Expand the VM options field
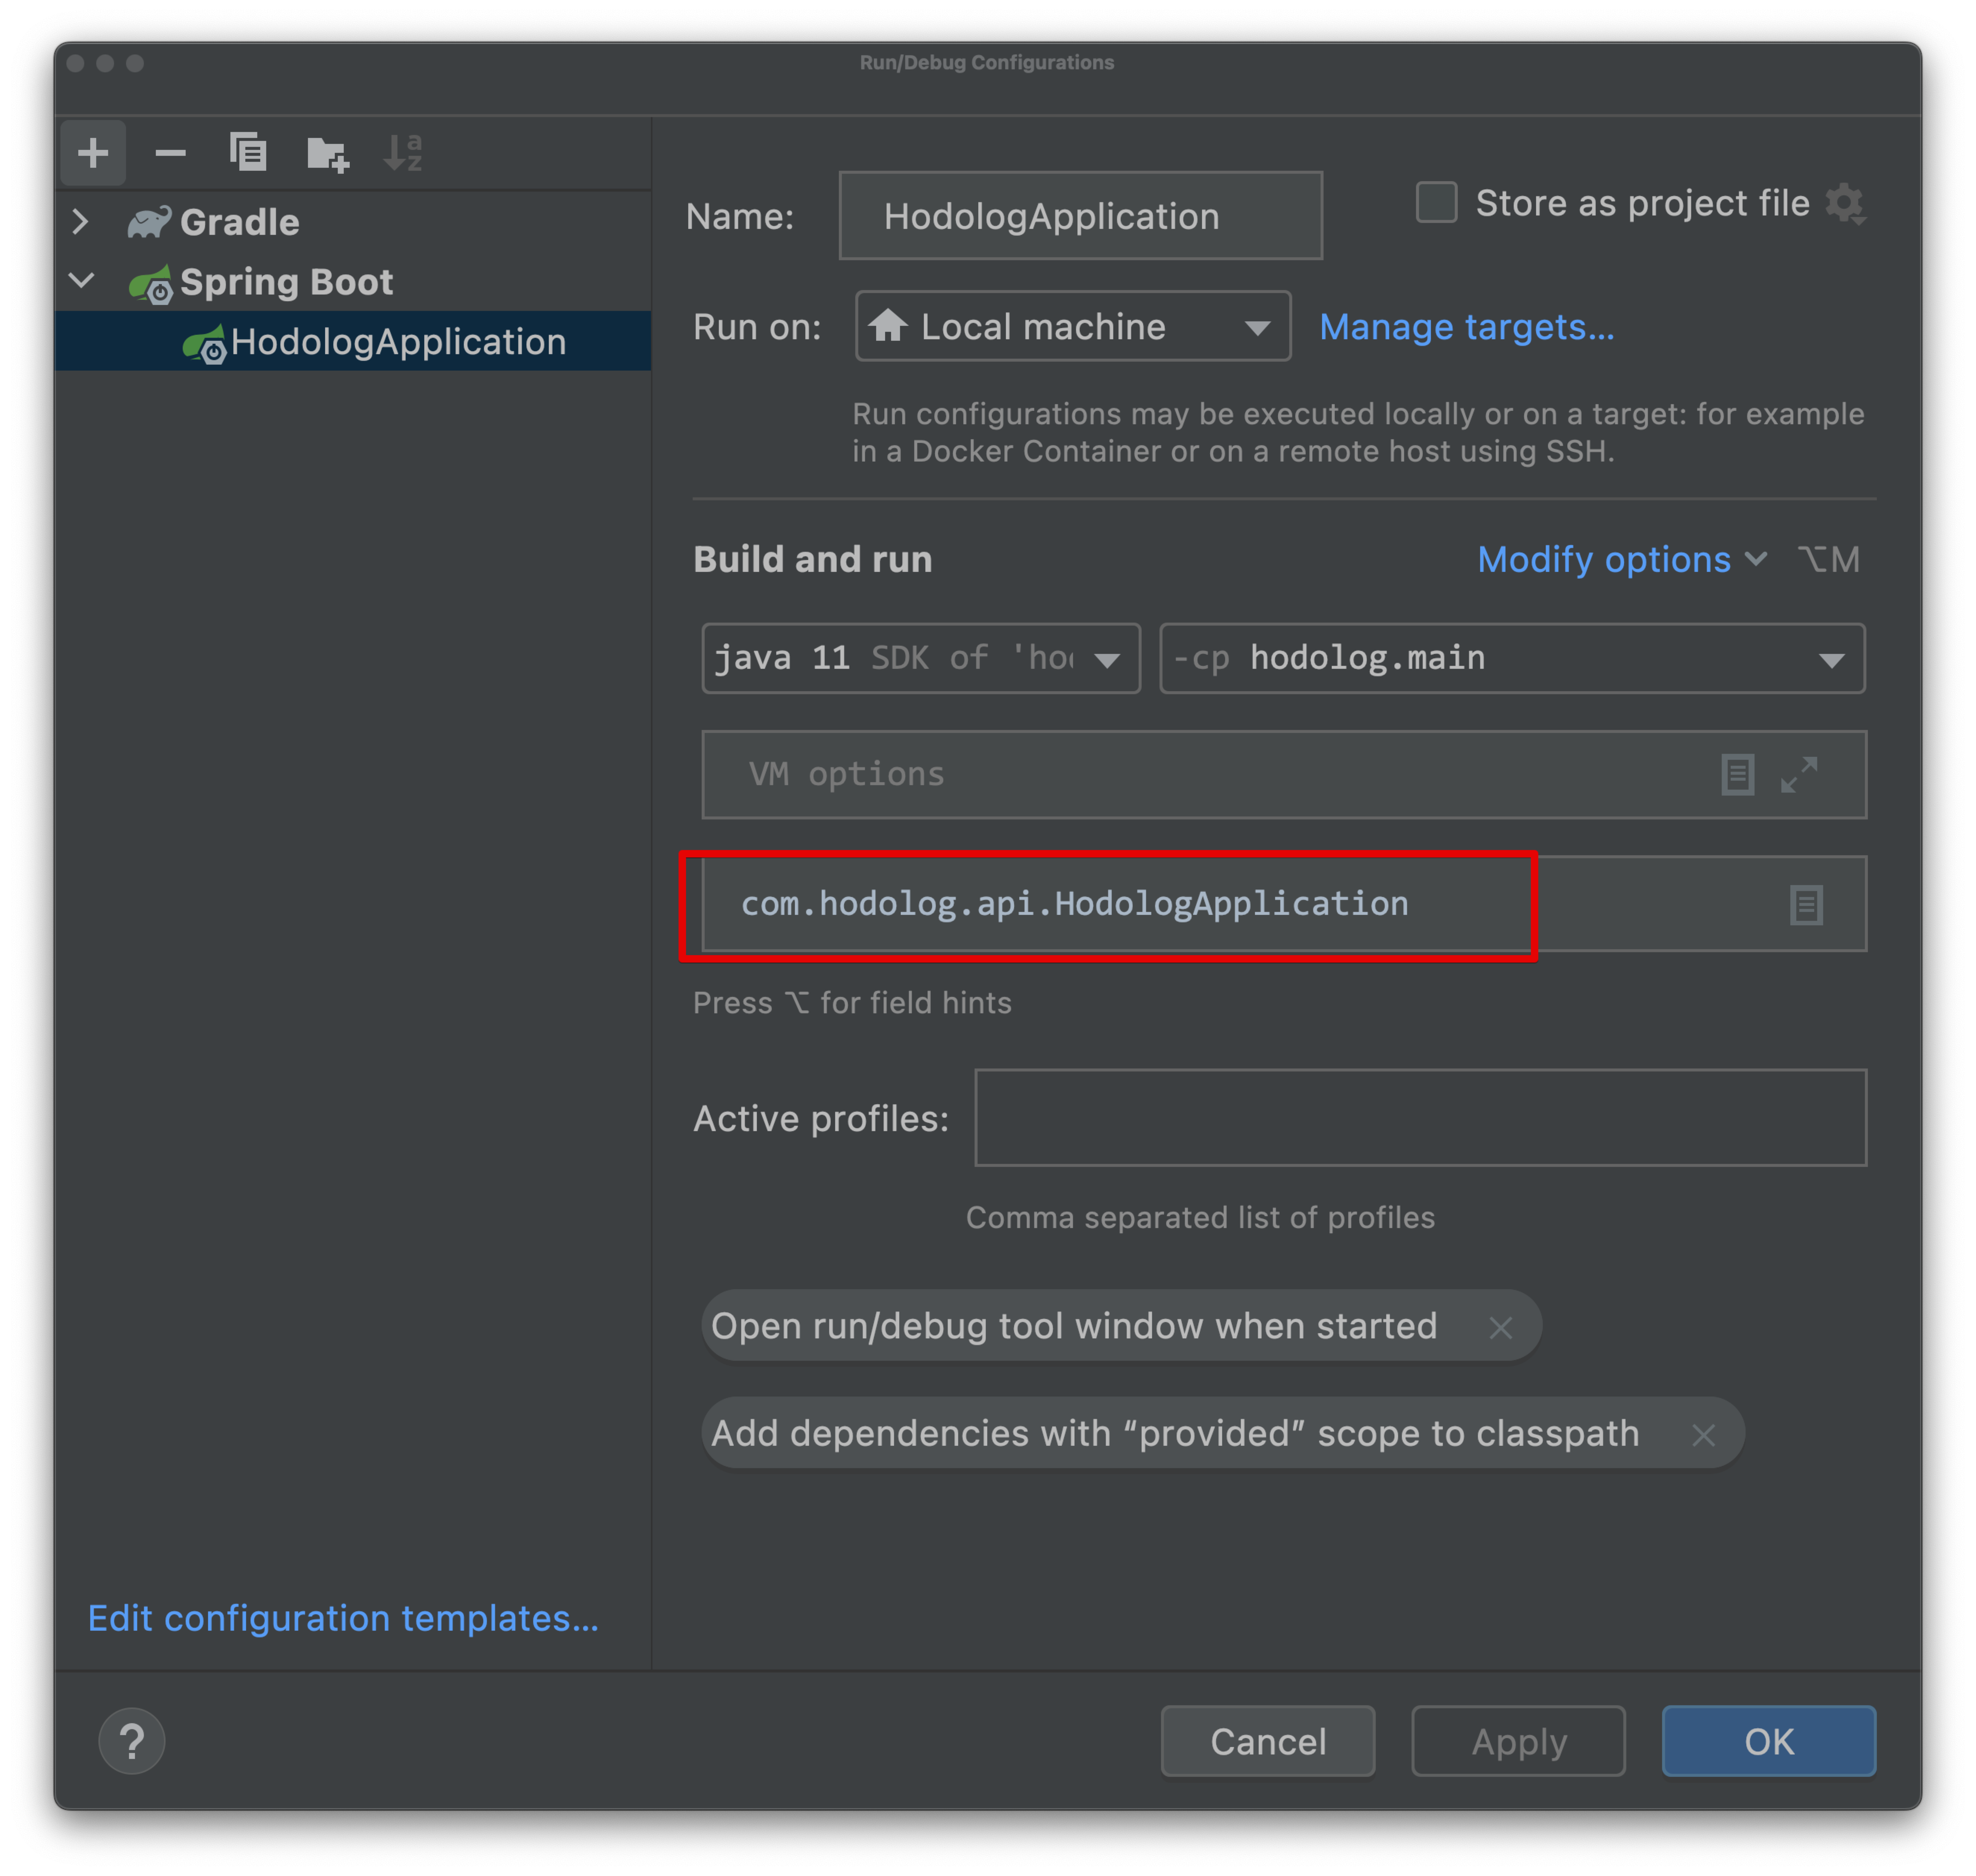Viewport: 1976px width, 1876px height. click(x=1799, y=775)
